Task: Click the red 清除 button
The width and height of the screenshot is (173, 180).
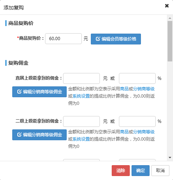Action: click(121, 171)
